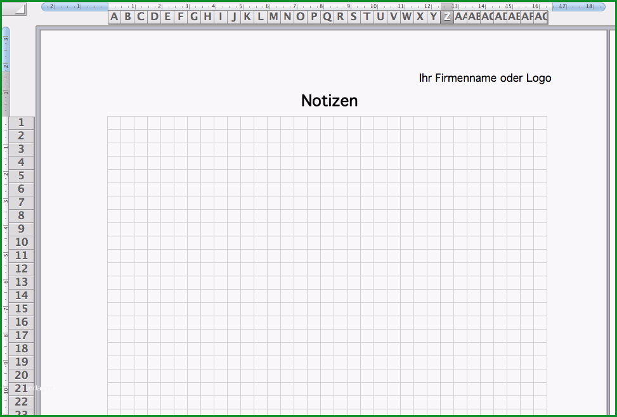Select column N header

click(288, 17)
